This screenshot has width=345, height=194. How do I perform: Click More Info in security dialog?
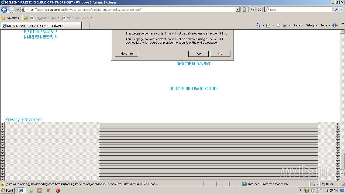(126, 54)
